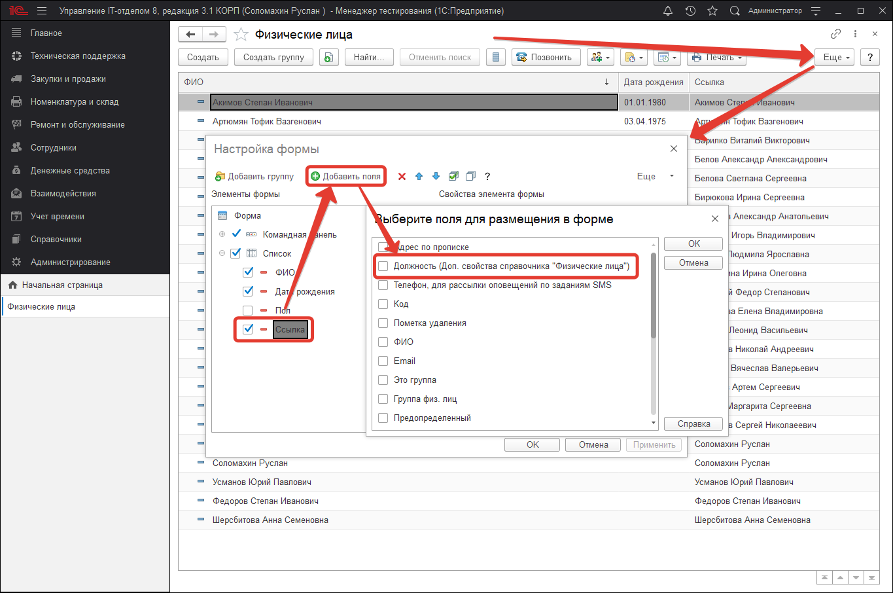This screenshot has height=593, width=893.
Task: Add Физические лица to favorites star
Action: tap(241, 35)
